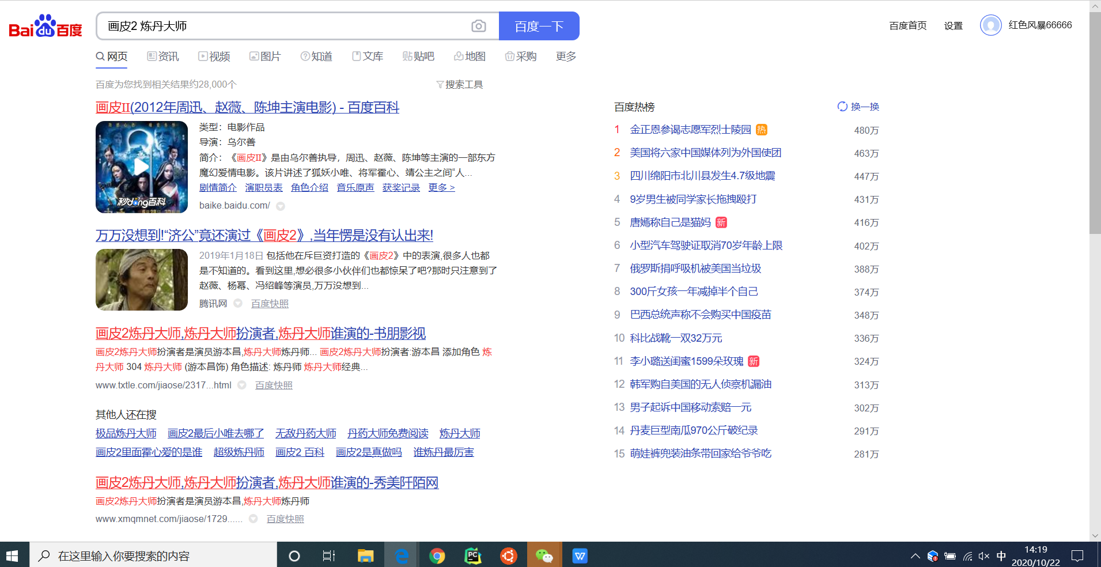
Task: Switch to the 地图 tab
Action: click(470, 56)
